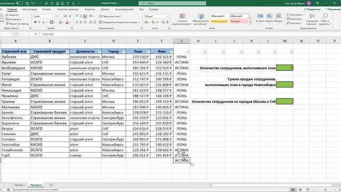Click the increase font size icon
341x192 pixels.
[66, 17]
